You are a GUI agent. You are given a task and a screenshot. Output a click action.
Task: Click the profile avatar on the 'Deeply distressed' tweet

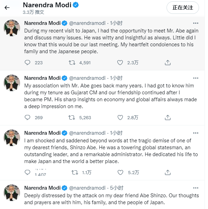(12, 193)
